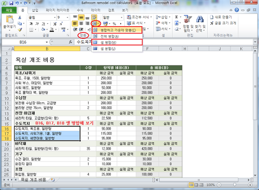Click the Decrease Indent icon
Screen dimensions: 259x190
click(x=75, y=29)
